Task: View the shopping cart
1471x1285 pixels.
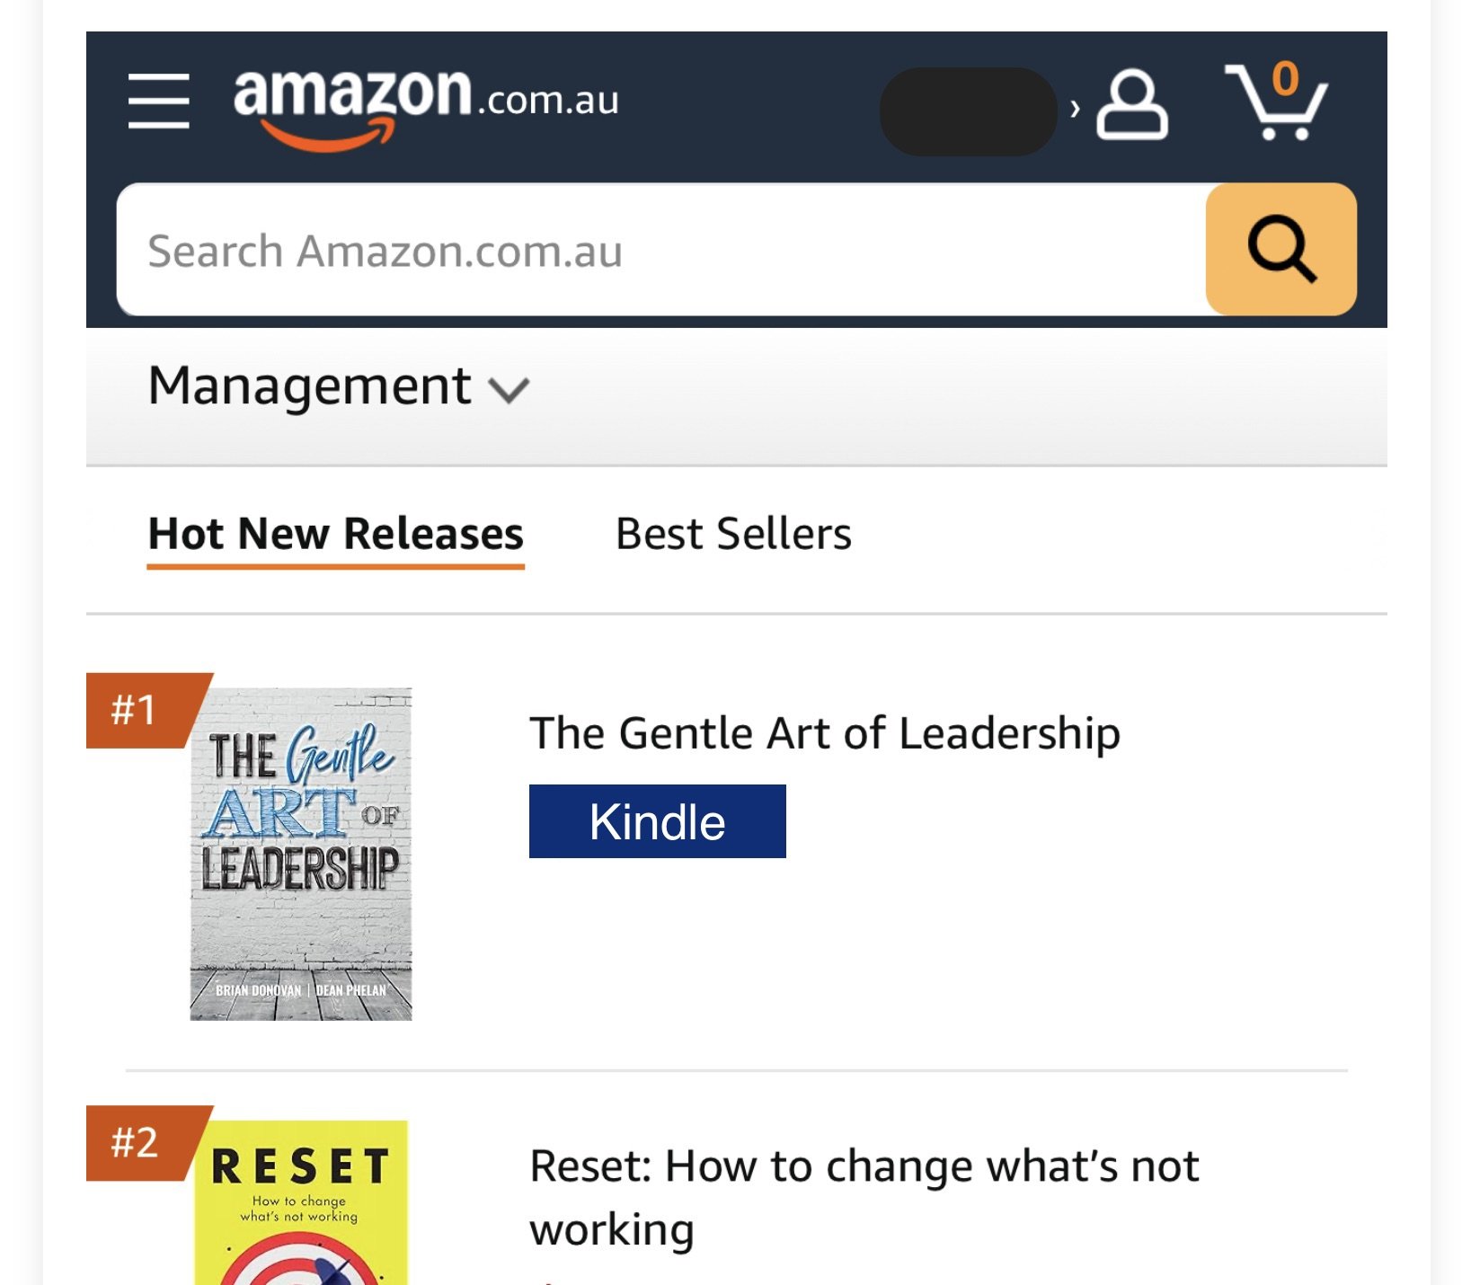Action: coord(1276,102)
